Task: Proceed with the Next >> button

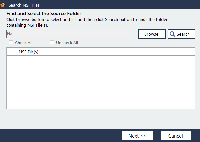Action: pyautogui.click(x=137, y=136)
